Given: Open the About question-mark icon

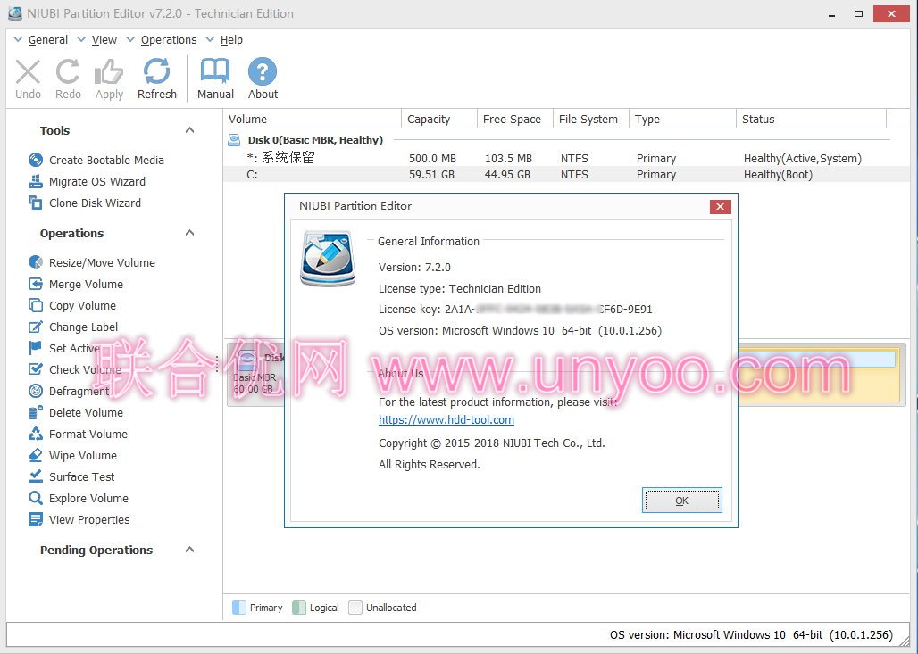Looking at the screenshot, I should click(x=263, y=72).
